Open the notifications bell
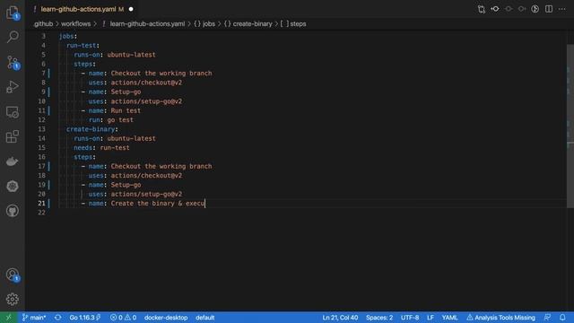The height and width of the screenshot is (323, 574). pos(562,318)
